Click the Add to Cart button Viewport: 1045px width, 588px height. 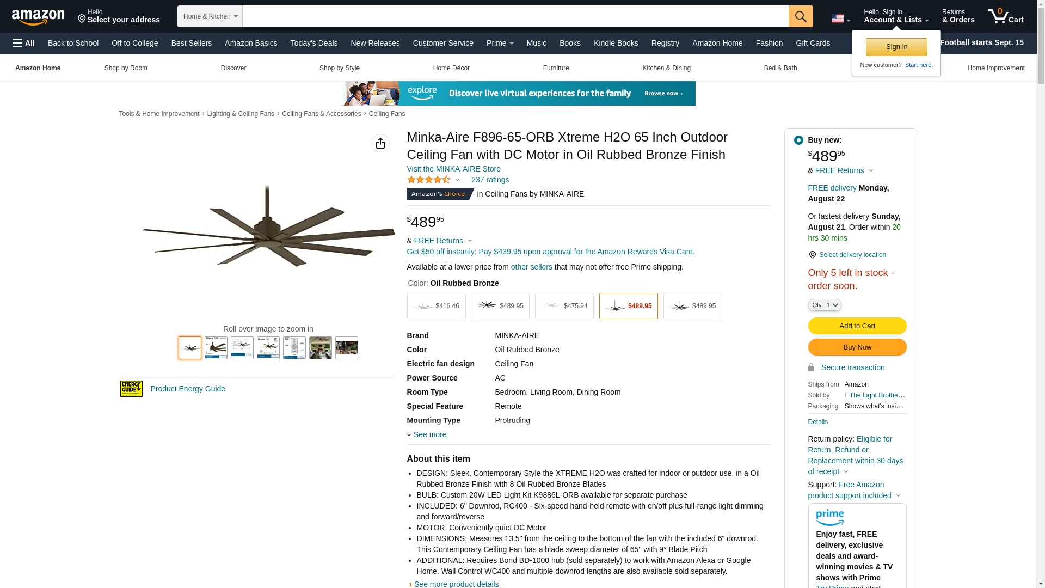tap(857, 326)
